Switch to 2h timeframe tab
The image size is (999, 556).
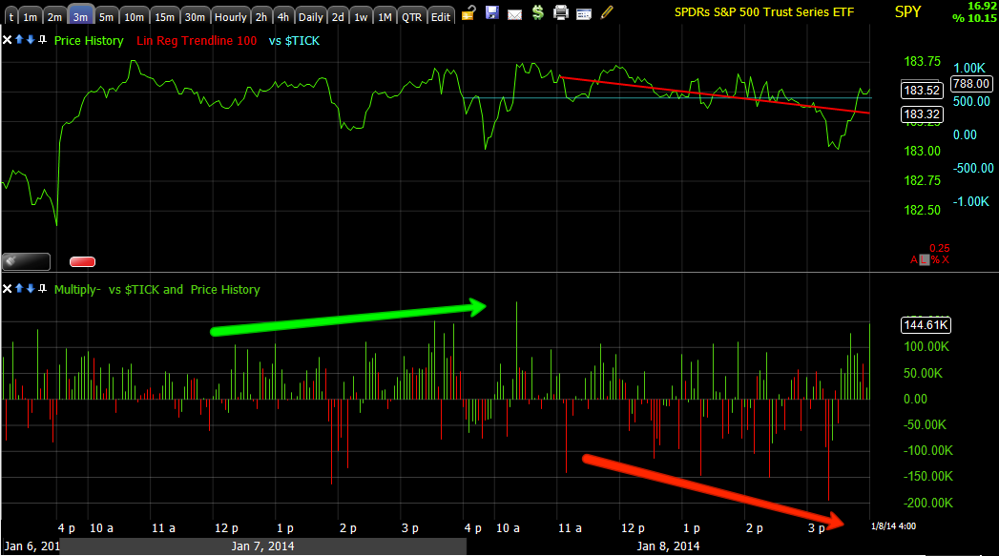pos(261,16)
